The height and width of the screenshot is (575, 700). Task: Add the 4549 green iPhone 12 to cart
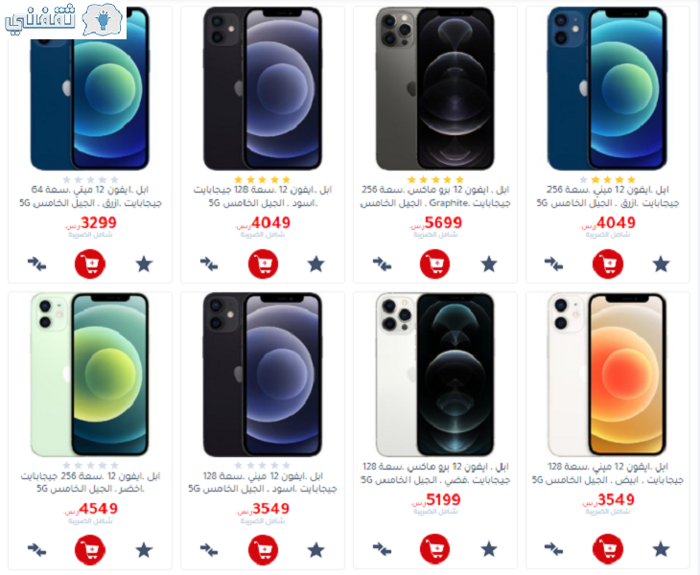(90, 550)
